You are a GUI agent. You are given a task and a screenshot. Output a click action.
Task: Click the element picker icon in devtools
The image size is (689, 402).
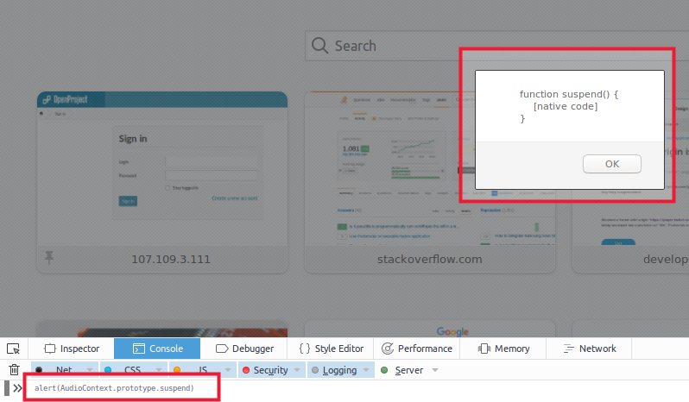[13, 349]
